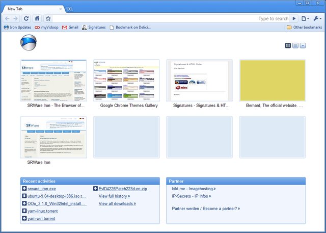Click 'Bernard, The official website' caption
This screenshot has height=233, width=326.
coord(274,106)
